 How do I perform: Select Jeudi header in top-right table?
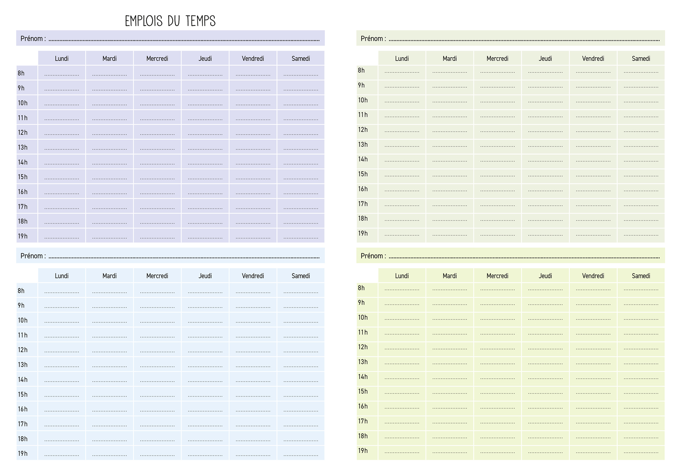[545, 58]
